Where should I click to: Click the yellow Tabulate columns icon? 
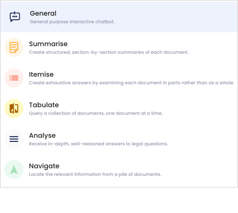point(14,108)
